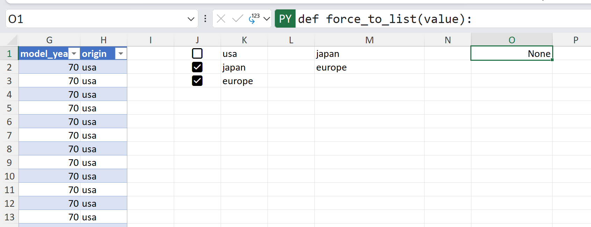Image resolution: width=591 pixels, height=227 pixels.
Task: Click cell M2 containing europe
Action: 369,67
